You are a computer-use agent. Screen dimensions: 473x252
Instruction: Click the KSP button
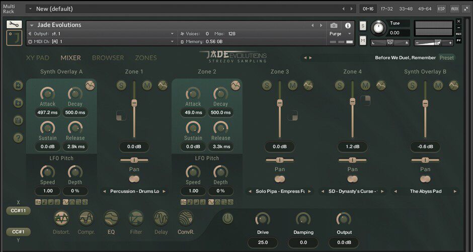[441, 9]
